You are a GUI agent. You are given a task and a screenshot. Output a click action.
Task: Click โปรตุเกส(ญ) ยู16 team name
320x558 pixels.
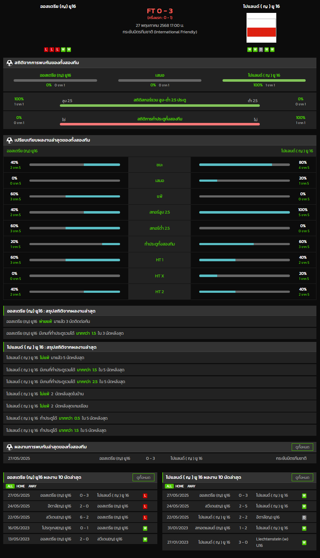tap(57, 528)
